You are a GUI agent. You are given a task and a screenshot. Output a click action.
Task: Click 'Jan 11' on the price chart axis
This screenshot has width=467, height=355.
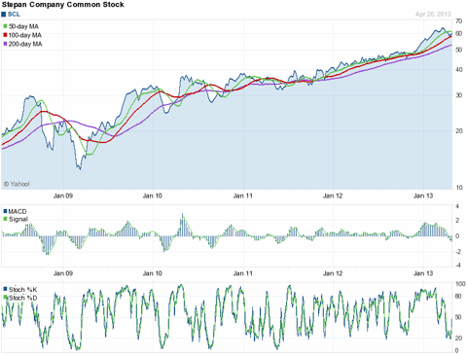tap(243, 195)
